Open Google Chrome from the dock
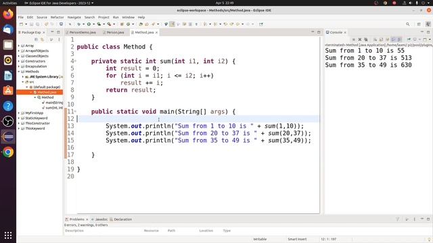This screenshot has height=243, width=433. pos(8,152)
